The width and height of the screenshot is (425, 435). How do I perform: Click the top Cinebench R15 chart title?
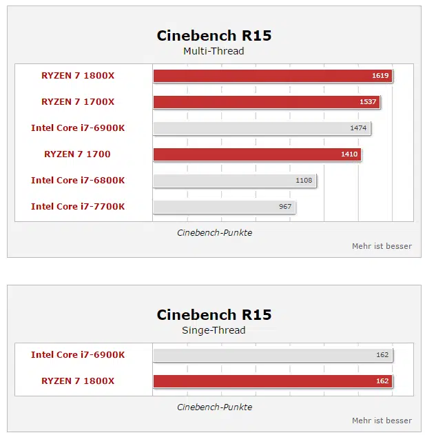tap(214, 36)
